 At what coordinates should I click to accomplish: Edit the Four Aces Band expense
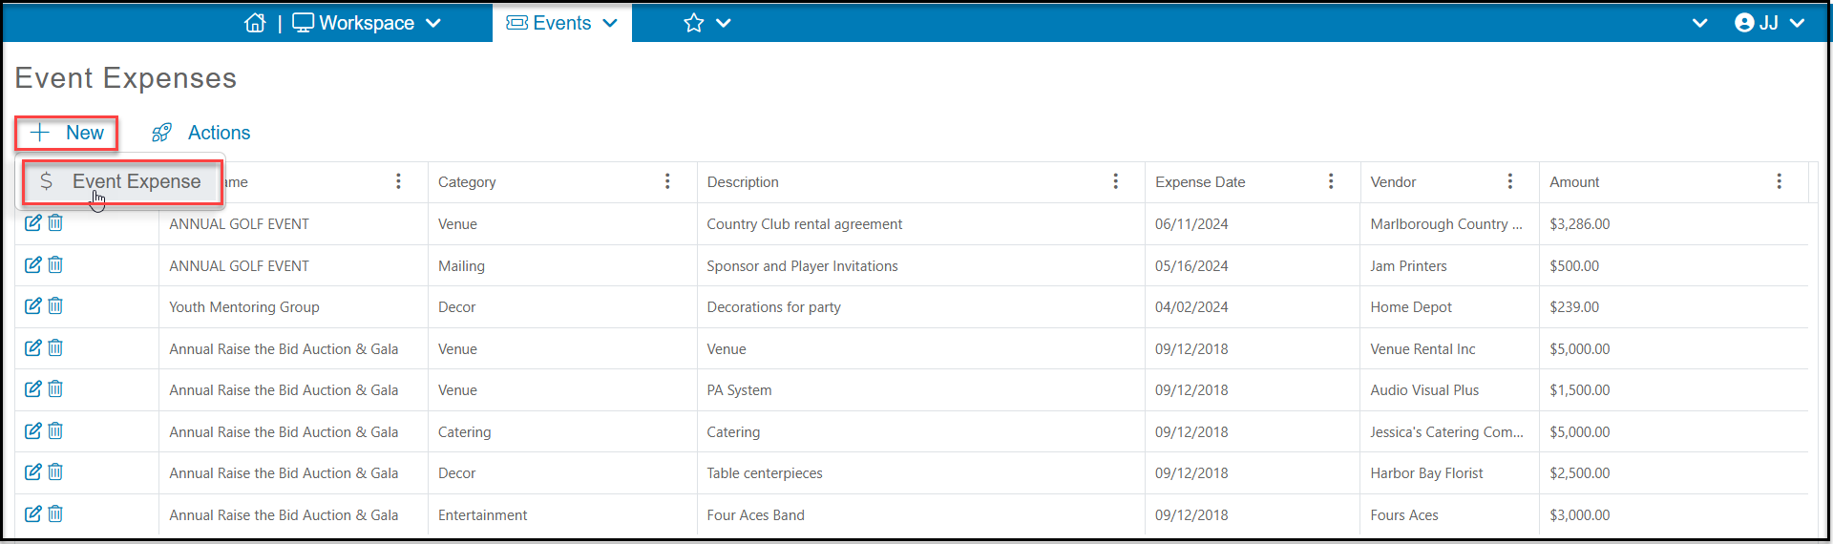tap(33, 513)
